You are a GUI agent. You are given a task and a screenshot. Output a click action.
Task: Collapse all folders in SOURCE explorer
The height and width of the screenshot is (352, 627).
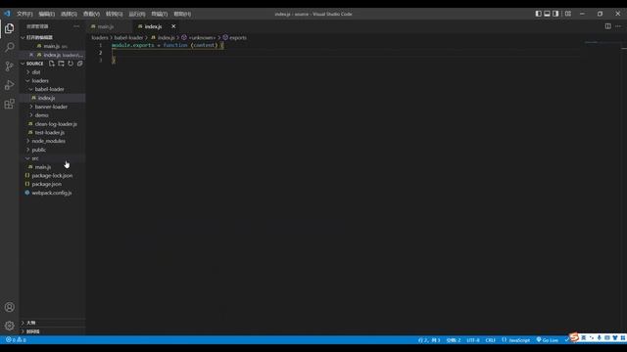(80, 64)
